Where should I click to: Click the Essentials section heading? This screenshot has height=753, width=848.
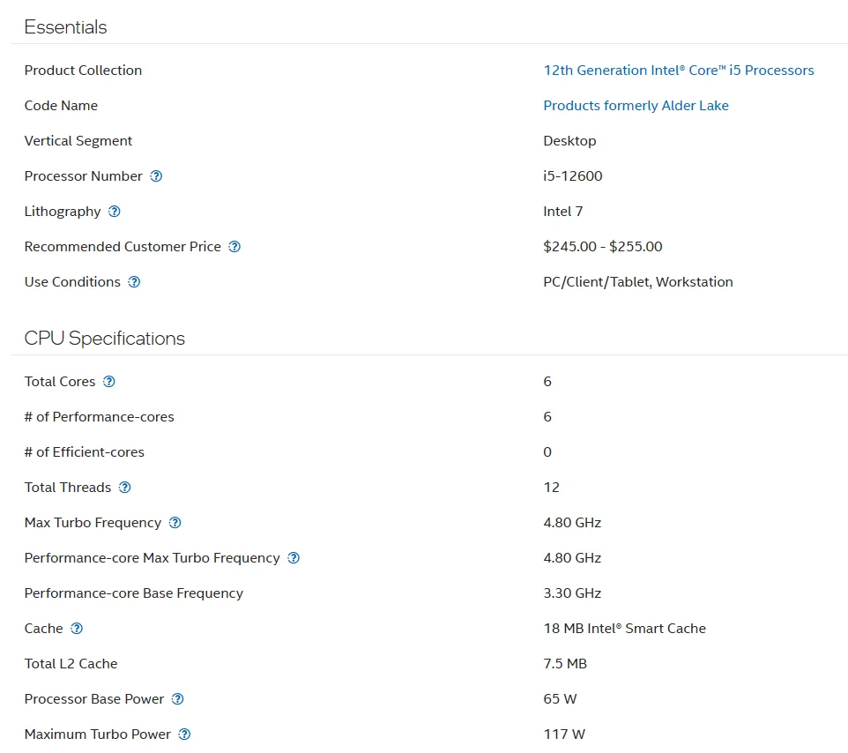[x=65, y=27]
